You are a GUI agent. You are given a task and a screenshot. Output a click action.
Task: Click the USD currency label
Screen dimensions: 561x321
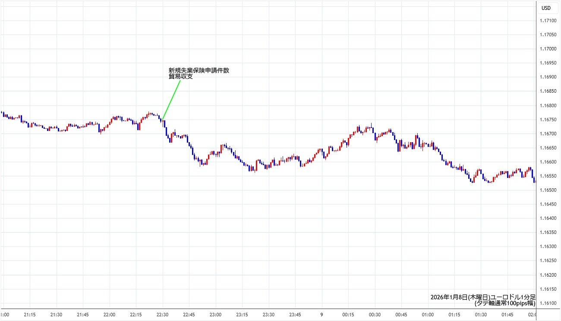point(546,8)
